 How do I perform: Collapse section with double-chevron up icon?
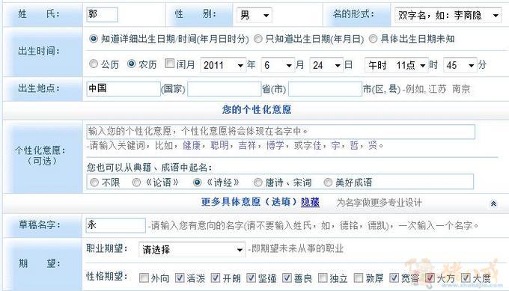[x=493, y=203]
